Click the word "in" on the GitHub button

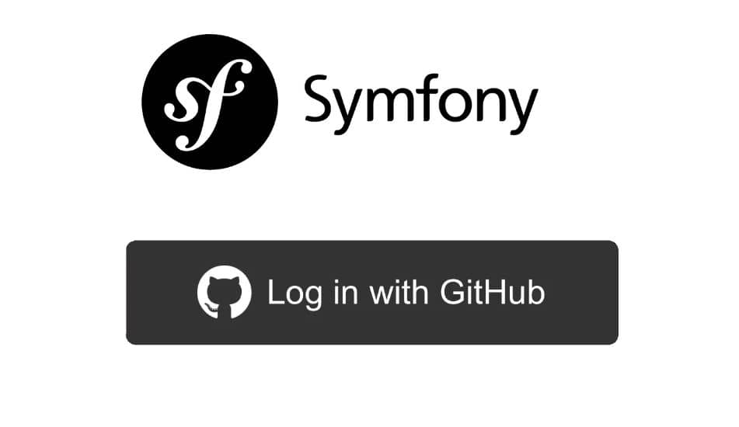point(346,292)
